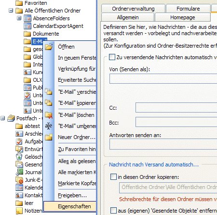Select the Publ calendar folder in tree

[38, 88]
